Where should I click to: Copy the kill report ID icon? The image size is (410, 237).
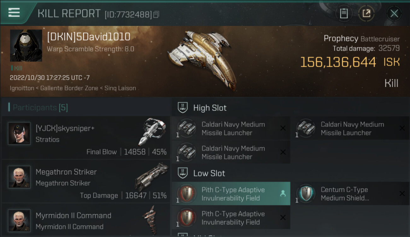tap(156, 14)
